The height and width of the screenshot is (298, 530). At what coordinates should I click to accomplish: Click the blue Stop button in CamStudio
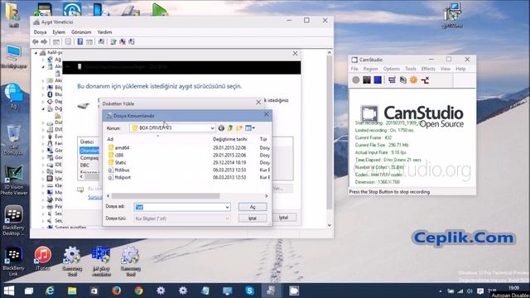point(378,80)
